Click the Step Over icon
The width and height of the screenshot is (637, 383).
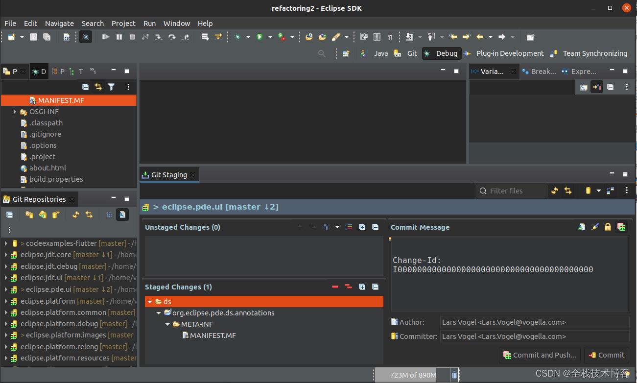(172, 37)
